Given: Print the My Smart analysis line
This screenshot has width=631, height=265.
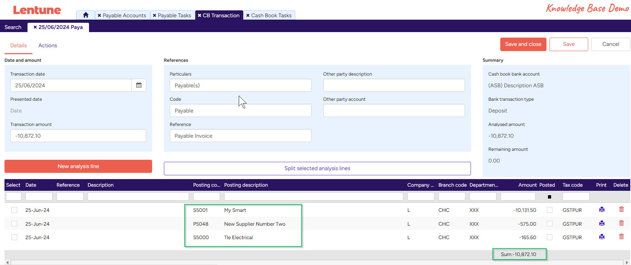Looking at the screenshot, I should 602,209.
